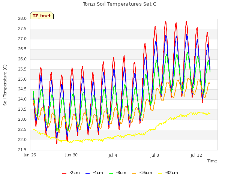Click the 25.5 y-axis tick label
The height and width of the screenshot is (180, 240).
pyautogui.click(x=22, y=69)
